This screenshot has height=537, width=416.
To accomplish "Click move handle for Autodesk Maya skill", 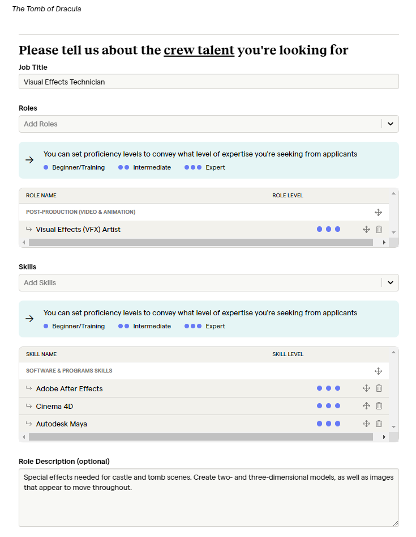I will 366,424.
